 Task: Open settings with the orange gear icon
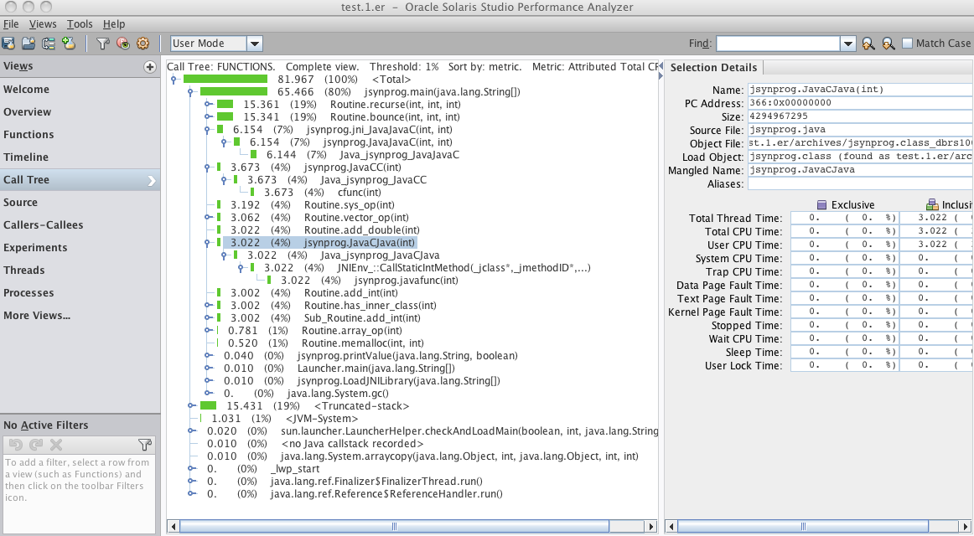point(142,44)
